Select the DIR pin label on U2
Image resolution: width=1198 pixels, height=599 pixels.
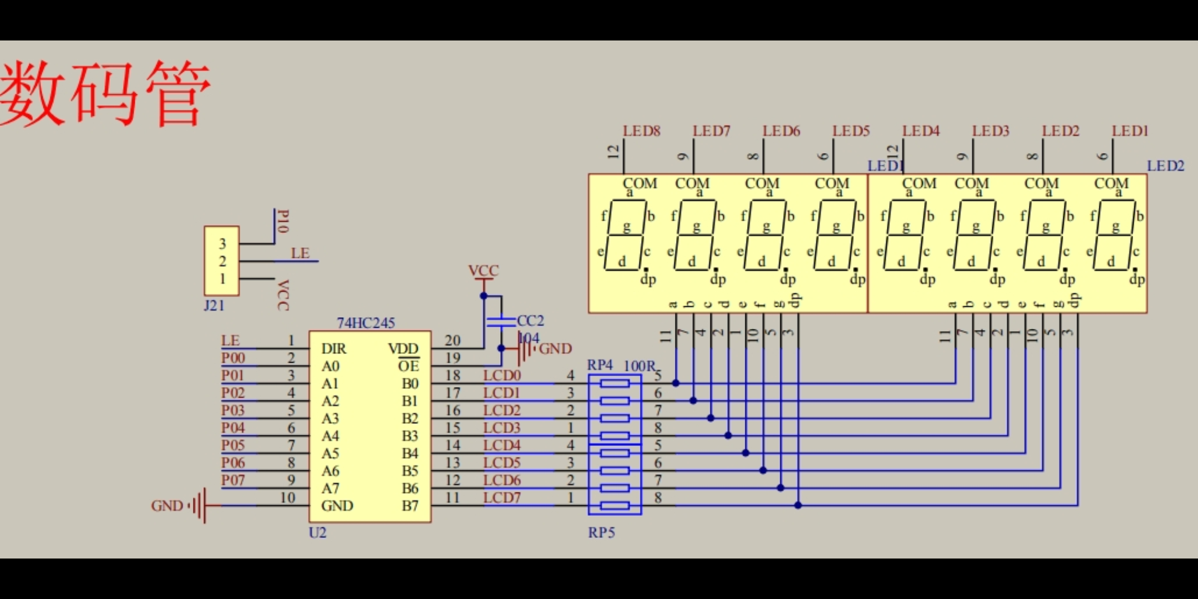tap(334, 349)
